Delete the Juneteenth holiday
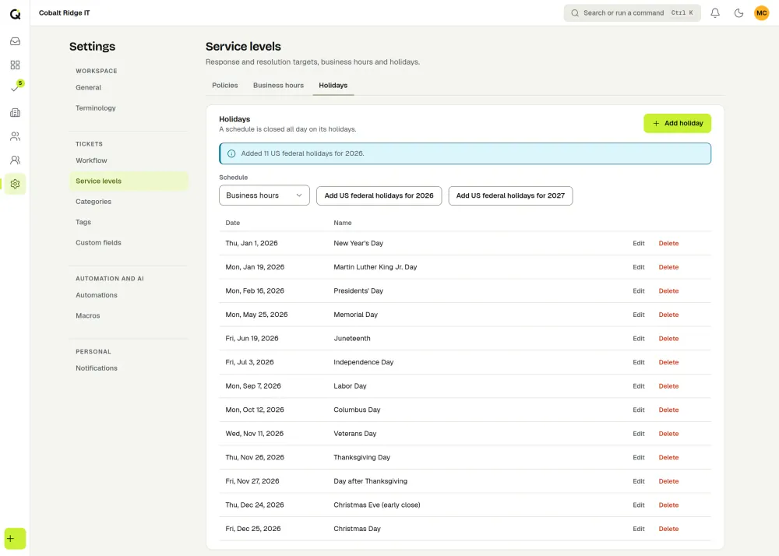Screen dimensions: 779x556 click(x=668, y=339)
